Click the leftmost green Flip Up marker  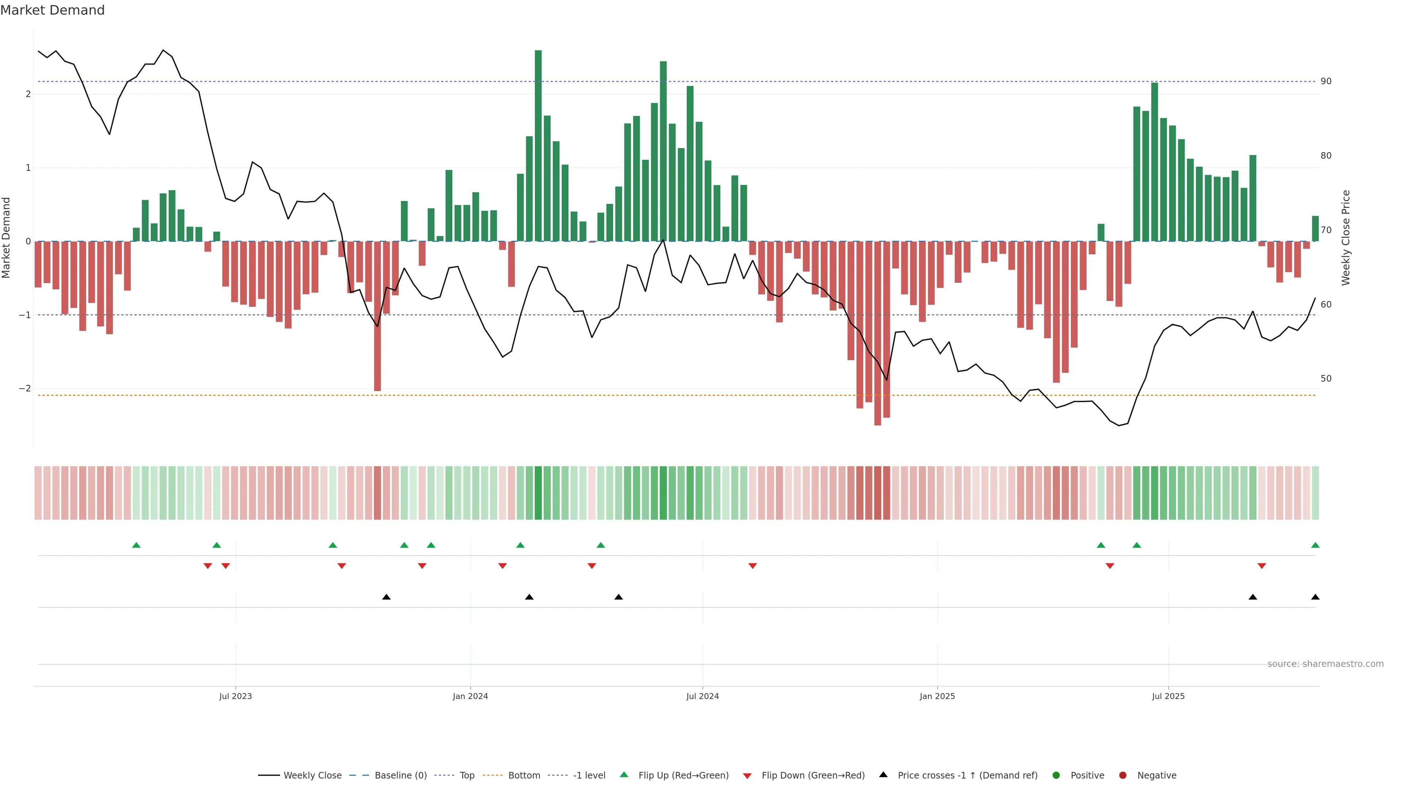tap(136, 545)
